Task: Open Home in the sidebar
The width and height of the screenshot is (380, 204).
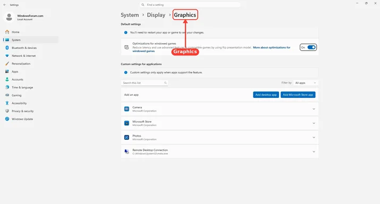Action: [31, 32]
